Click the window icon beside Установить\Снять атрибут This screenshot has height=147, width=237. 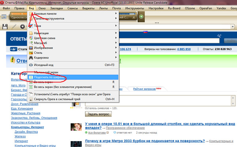(x=31, y=94)
